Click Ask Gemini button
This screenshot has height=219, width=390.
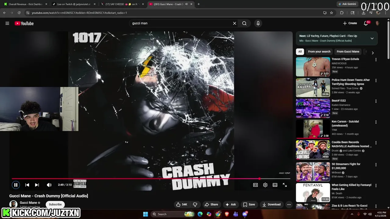click(x=347, y=4)
